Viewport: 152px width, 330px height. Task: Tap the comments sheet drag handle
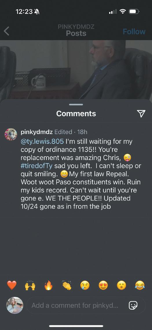76,104
